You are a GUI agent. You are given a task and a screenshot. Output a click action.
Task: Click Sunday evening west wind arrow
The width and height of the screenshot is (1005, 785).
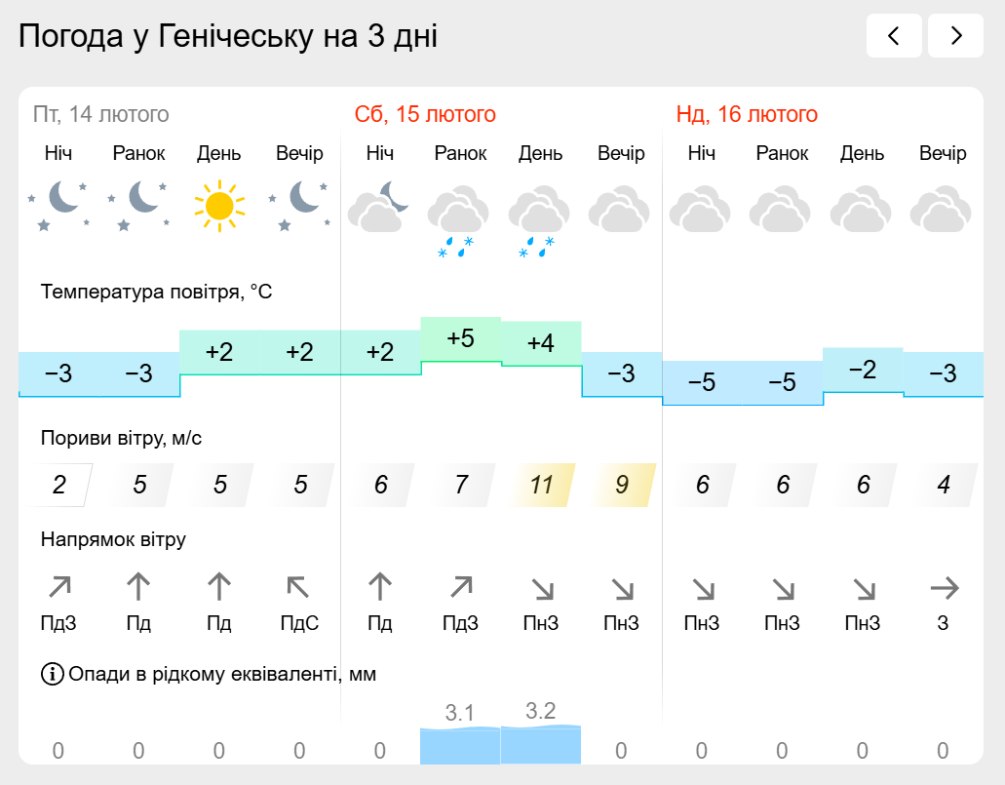pos(945,588)
